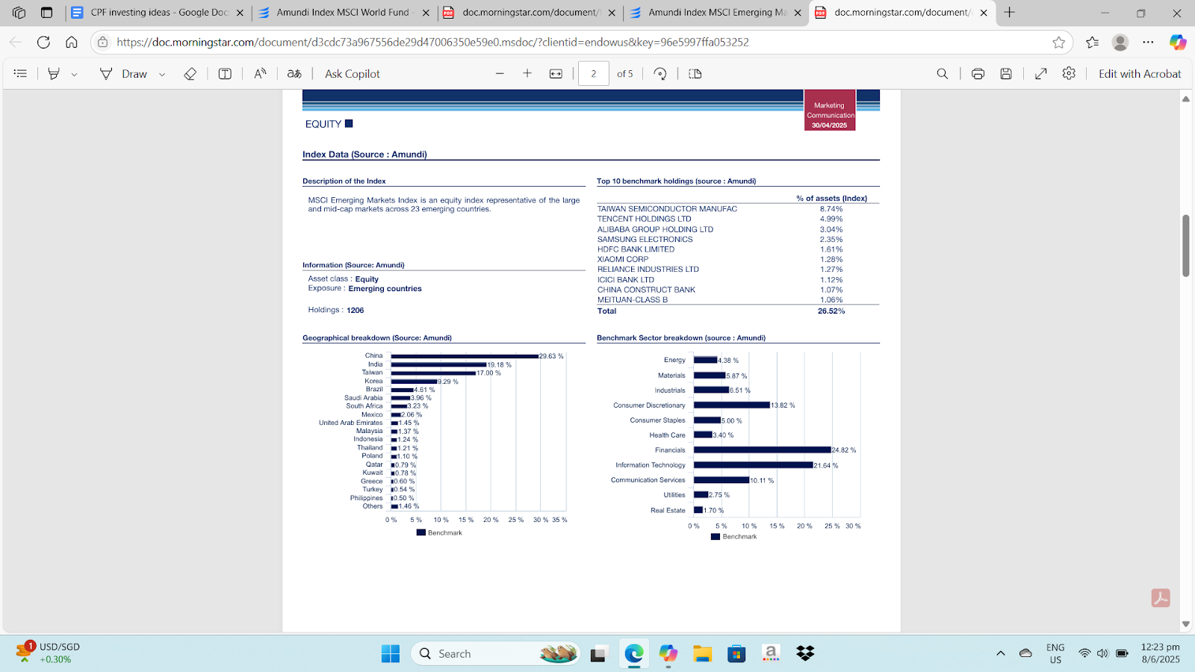
Task: Rotate the PDF document
Action: 660,74
